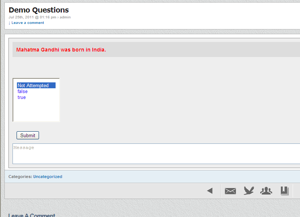Click the Categories label

20,177
